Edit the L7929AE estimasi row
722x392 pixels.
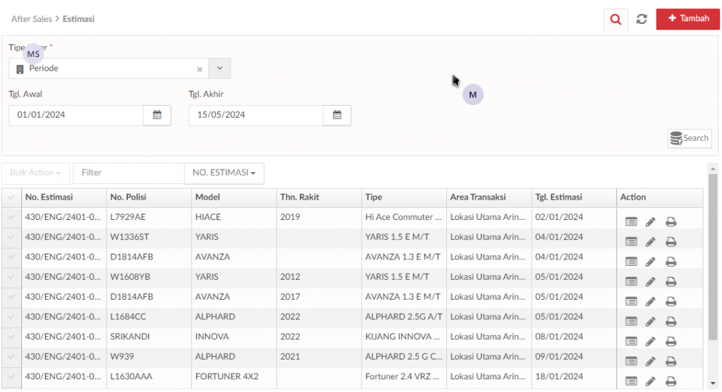click(651, 222)
